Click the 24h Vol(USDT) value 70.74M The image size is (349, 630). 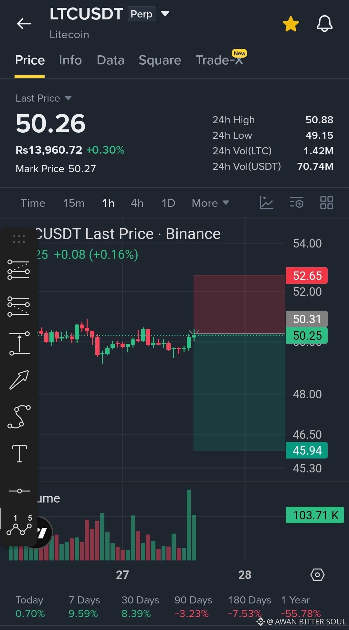click(315, 167)
